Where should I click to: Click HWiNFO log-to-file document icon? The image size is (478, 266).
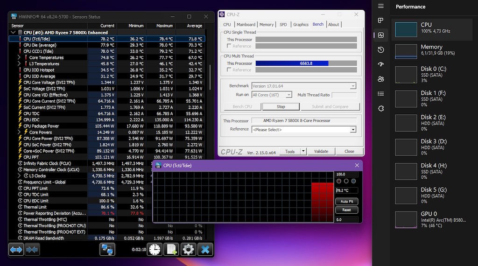(x=171, y=250)
